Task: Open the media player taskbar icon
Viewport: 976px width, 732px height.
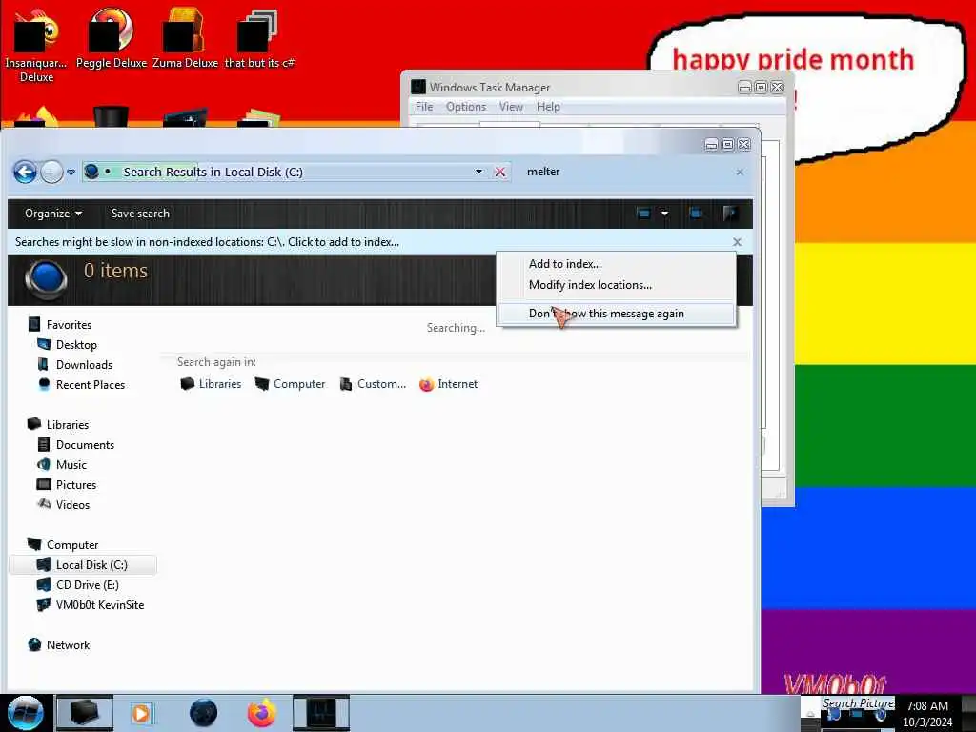Action: [x=141, y=713]
